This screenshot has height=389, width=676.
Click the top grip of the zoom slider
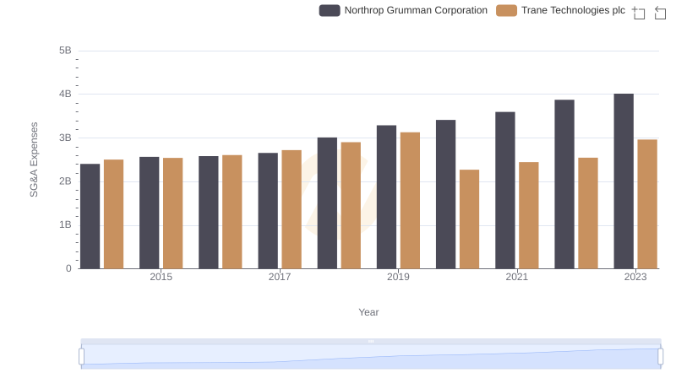(371, 341)
